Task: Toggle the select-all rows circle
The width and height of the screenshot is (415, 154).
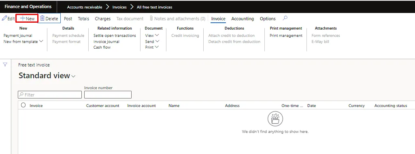Action: [23, 105]
